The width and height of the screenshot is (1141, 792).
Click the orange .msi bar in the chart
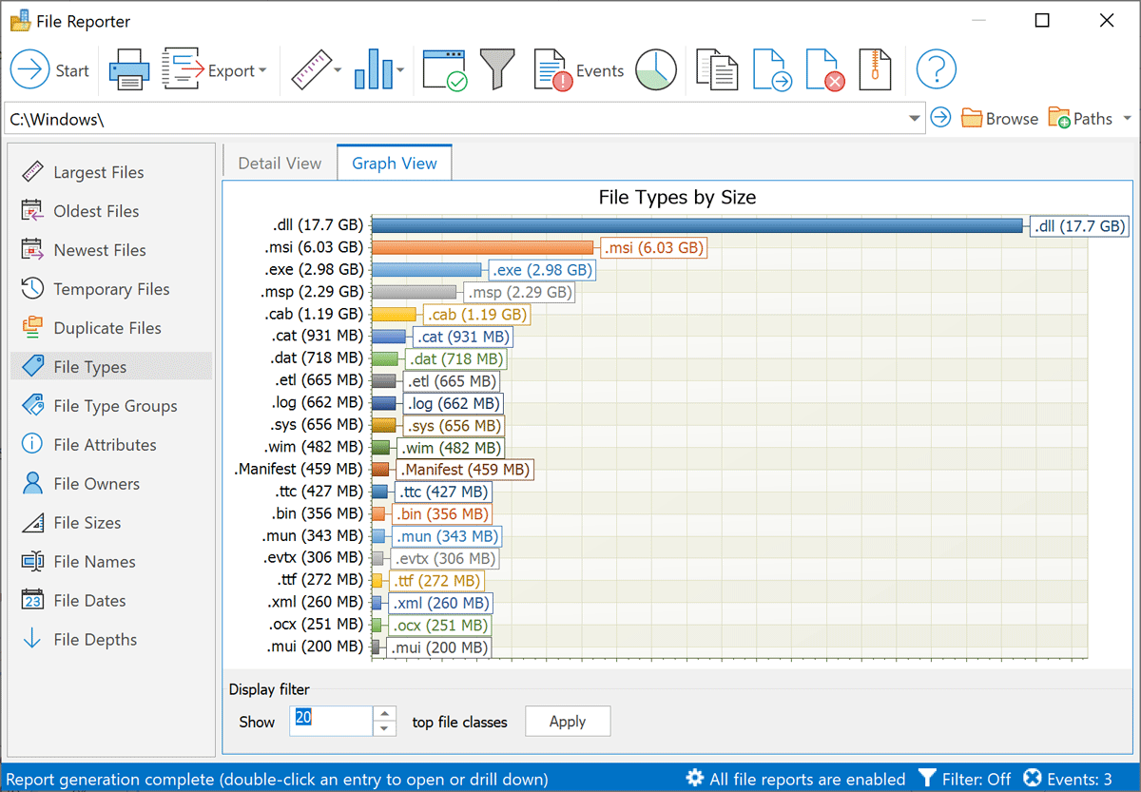click(x=482, y=248)
